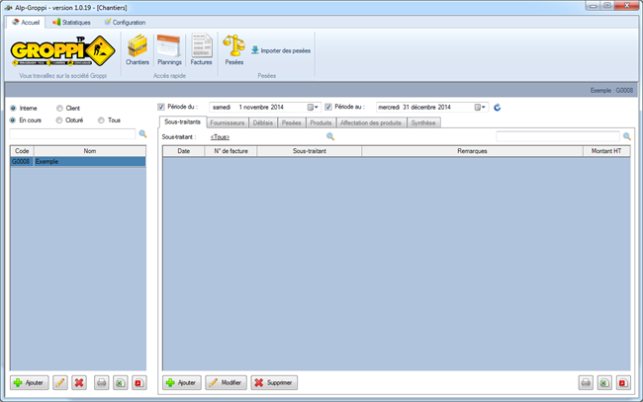Click the magnifier beside the left search field
Screen dimensions: 643x402
tap(142, 133)
